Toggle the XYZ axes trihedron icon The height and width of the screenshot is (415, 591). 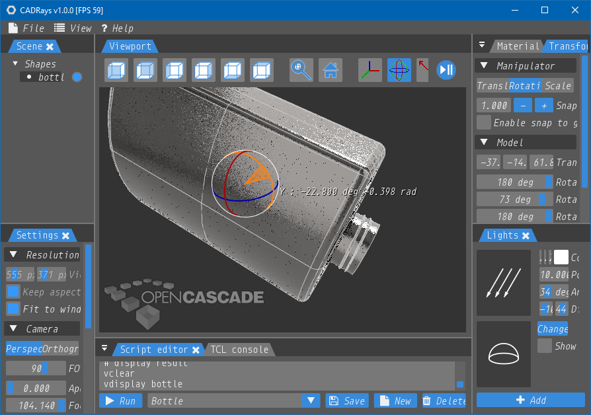(370, 70)
